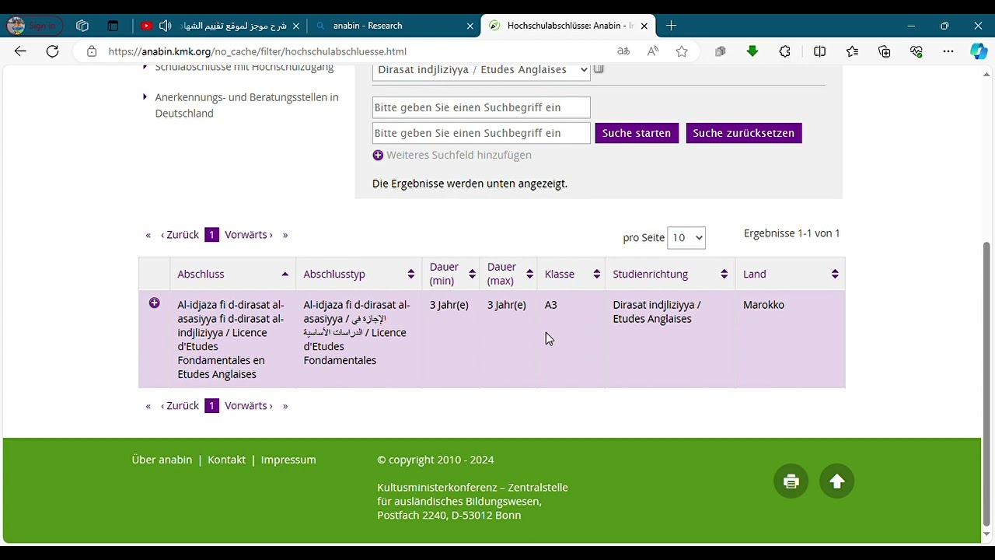
Task: Open the settings and more menu
Action: click(x=948, y=51)
